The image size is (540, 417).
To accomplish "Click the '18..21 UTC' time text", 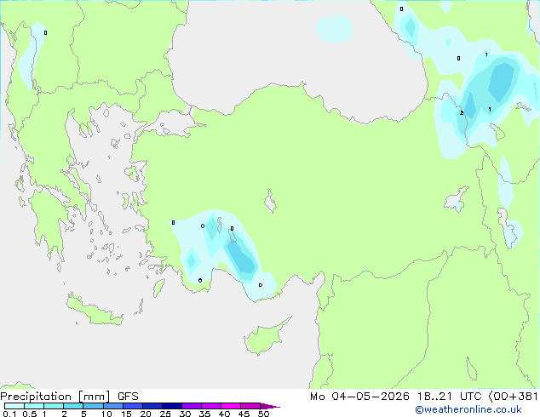I will click(x=451, y=397).
